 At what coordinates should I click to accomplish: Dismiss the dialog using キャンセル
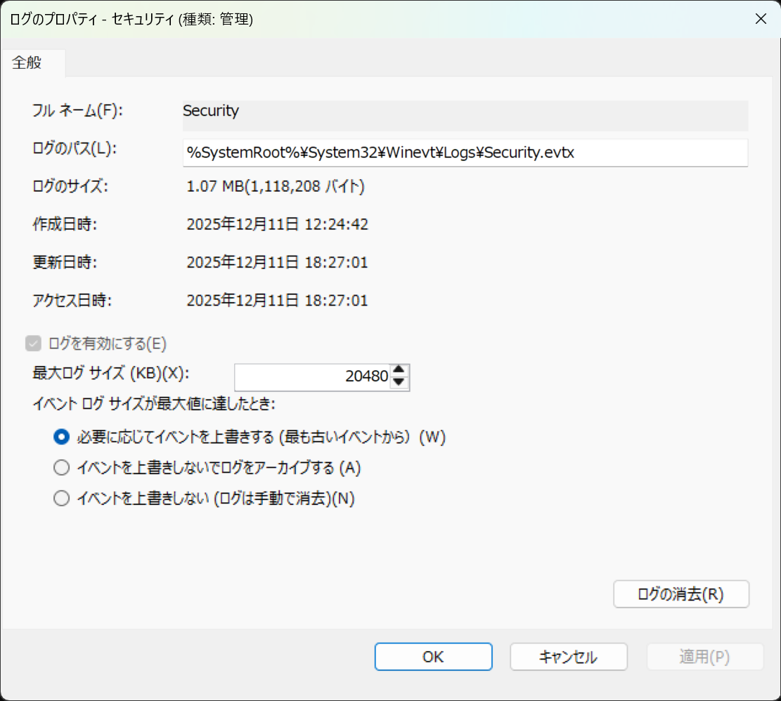(x=568, y=657)
